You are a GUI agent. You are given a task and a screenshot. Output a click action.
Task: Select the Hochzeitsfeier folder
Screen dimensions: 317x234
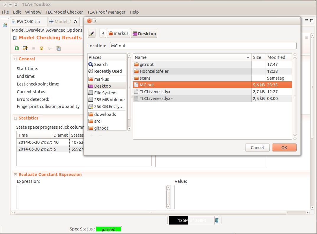coord(154,71)
